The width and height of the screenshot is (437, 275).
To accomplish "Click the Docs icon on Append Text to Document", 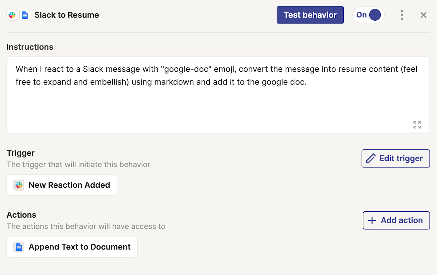I will [x=19, y=247].
